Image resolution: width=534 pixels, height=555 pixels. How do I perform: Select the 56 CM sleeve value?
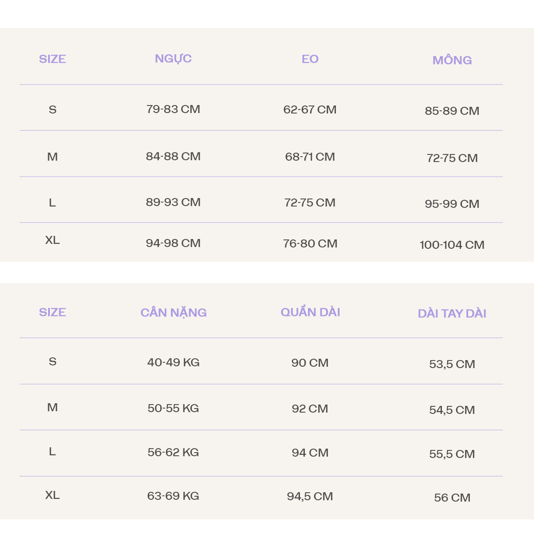point(452,498)
